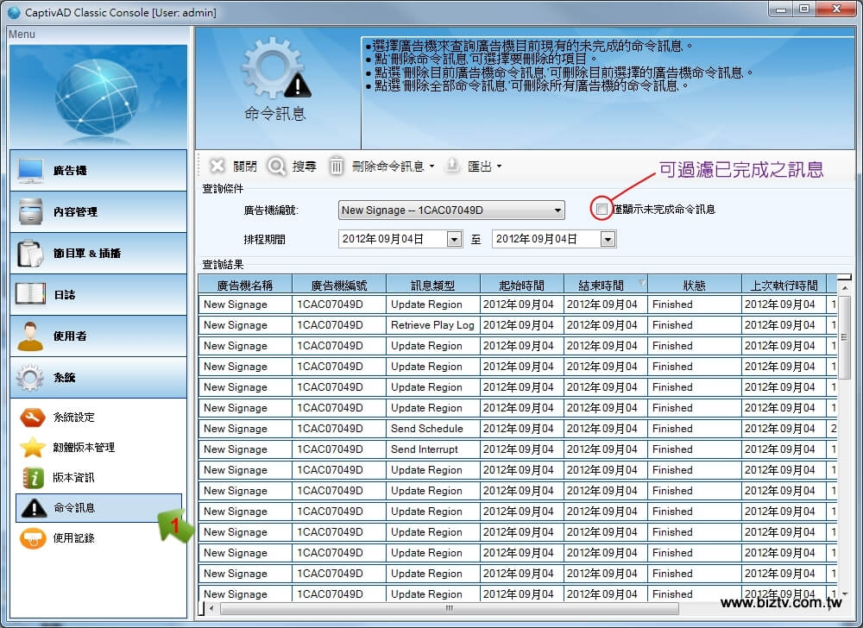
Task: Open the 日誌 sidebar section
Action: tap(98, 295)
